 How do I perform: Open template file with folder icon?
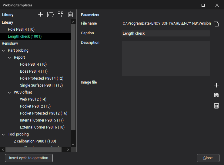[x=51, y=15]
